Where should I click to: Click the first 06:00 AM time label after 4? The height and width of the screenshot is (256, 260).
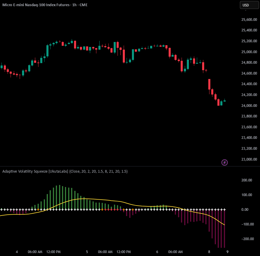click(x=35, y=252)
